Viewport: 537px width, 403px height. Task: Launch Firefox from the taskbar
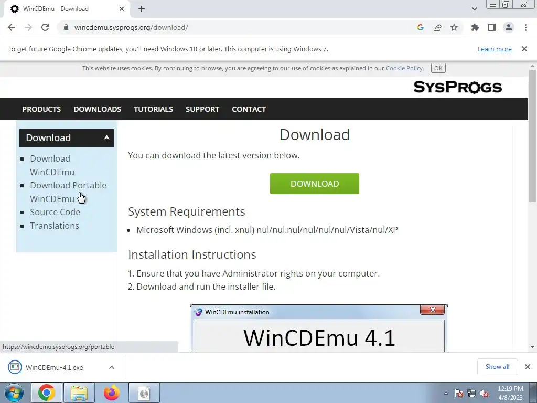[x=112, y=393]
